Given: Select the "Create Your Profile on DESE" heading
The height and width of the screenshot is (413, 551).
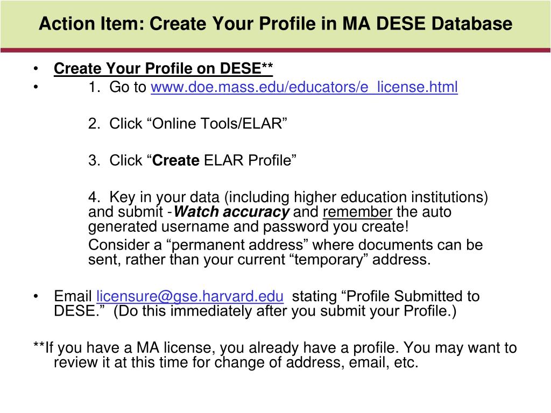Looking at the screenshot, I should tap(163, 68).
